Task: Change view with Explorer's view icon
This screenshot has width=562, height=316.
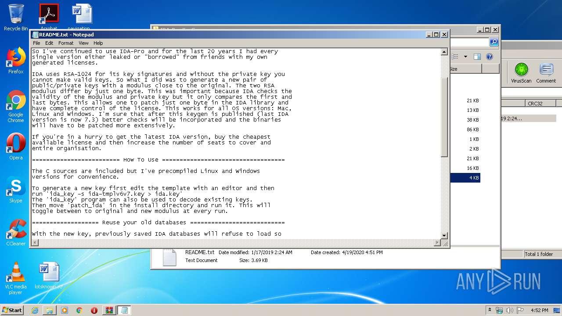Action: [455, 57]
